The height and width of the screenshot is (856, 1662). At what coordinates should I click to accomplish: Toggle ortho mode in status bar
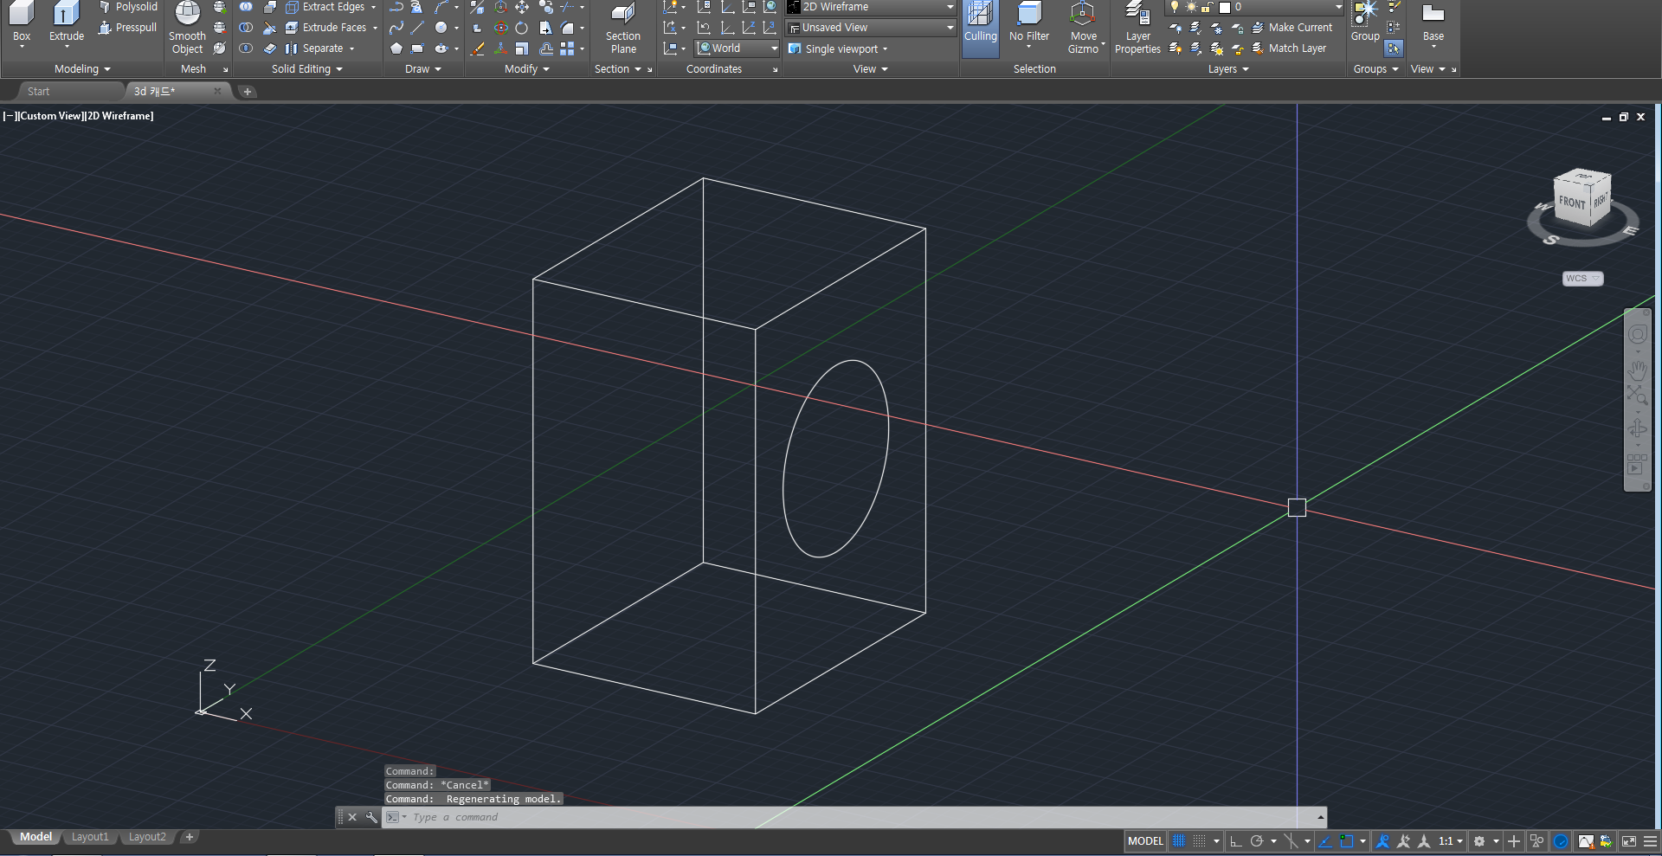1236,840
